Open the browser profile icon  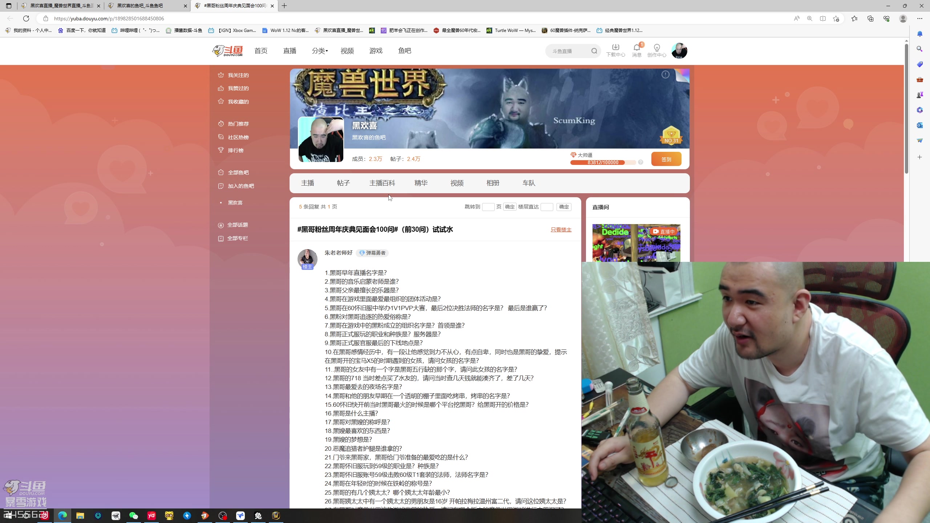[903, 19]
